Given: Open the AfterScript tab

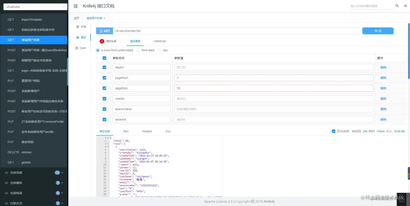Looking at the screenshot, I should click(160, 41).
